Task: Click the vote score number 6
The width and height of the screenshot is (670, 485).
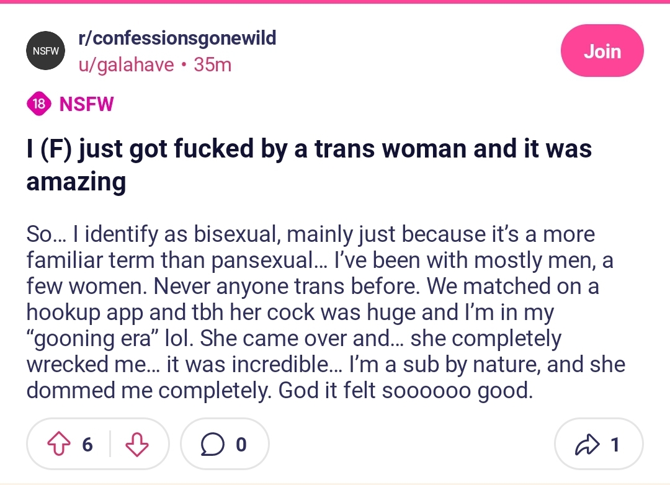Action: click(x=87, y=445)
